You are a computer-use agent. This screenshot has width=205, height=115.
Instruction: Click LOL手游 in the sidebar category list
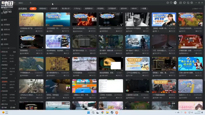tap(12, 98)
